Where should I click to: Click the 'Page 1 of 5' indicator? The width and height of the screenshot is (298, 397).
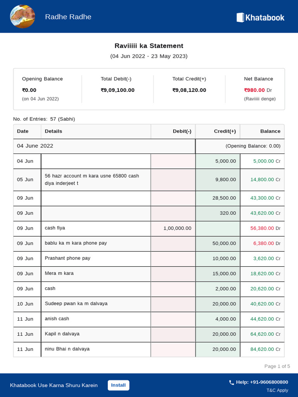click(277, 366)
